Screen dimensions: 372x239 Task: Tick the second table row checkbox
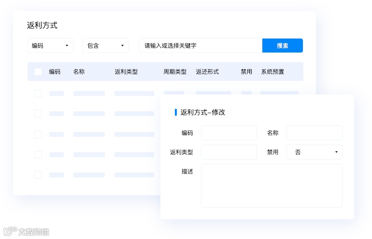[x=38, y=114]
